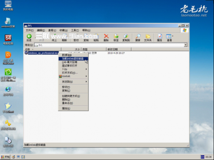The image size is (214, 160).
Task: Open the 启用网络 globe desktop icon
Action: pyautogui.click(x=8, y=91)
